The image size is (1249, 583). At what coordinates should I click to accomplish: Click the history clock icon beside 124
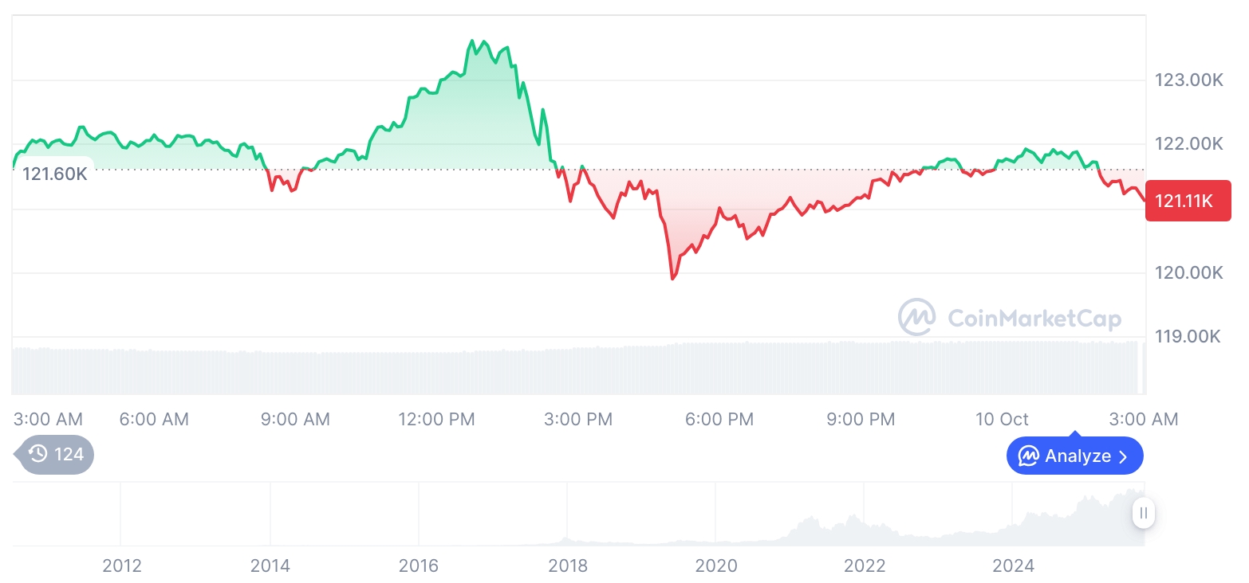coord(38,454)
